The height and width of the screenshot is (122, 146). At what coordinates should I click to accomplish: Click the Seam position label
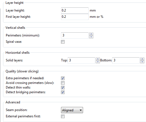[17, 110]
